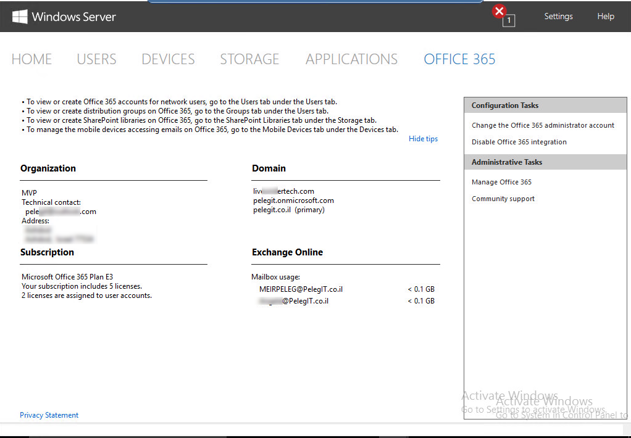Click the Organization section heading

click(x=48, y=168)
